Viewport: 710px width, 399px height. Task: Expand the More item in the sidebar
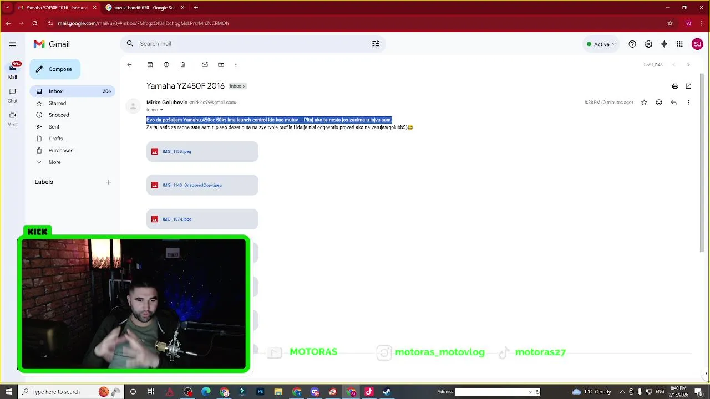point(54,162)
